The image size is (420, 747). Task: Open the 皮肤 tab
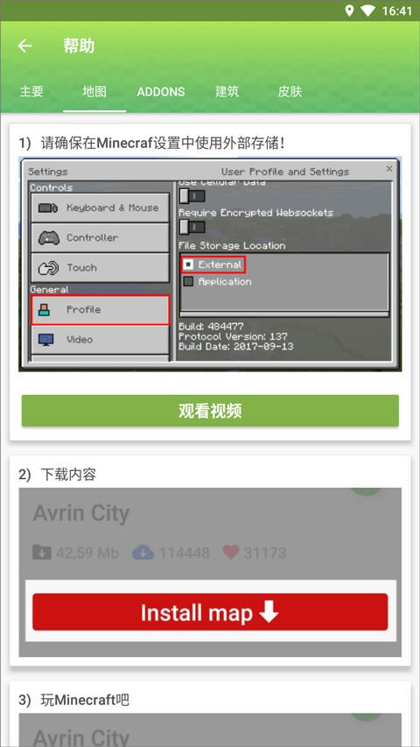tap(290, 91)
